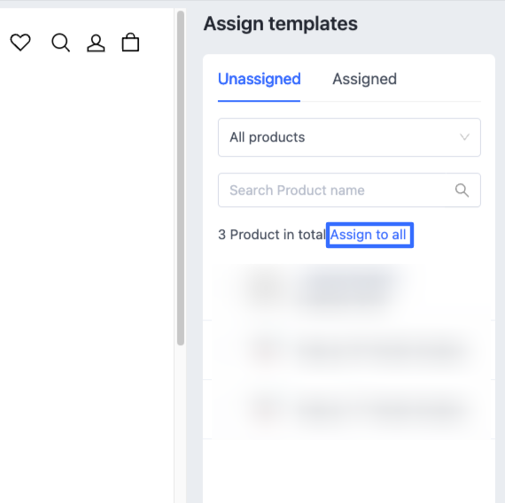Viewport: 505px width, 503px height.
Task: Open the shopping bag icon
Action: (130, 43)
